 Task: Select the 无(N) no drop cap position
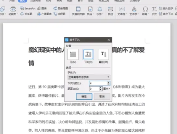(x=73, y=56)
